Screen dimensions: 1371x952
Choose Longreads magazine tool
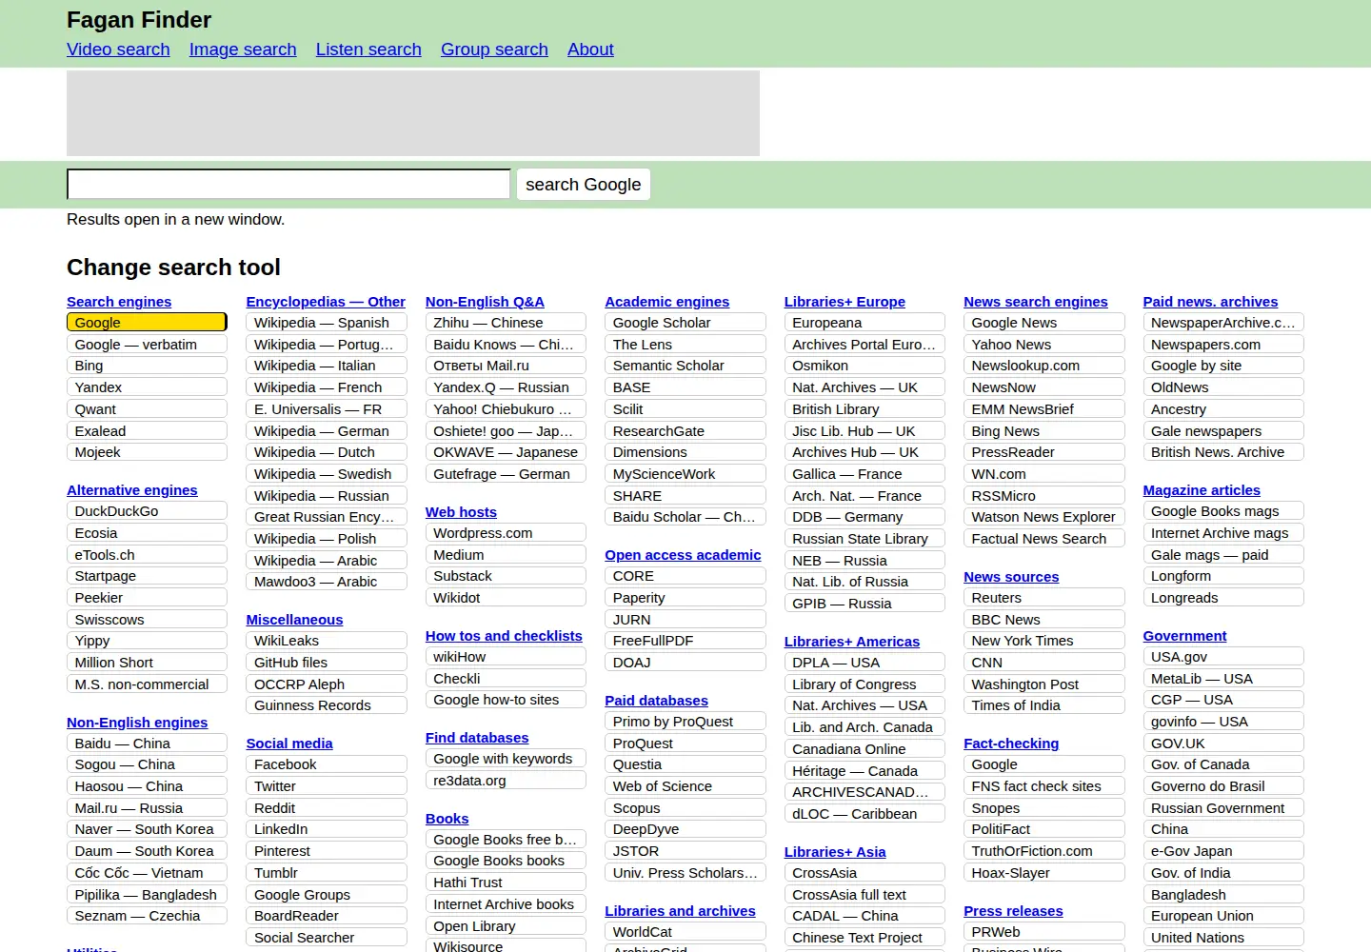tap(1223, 598)
